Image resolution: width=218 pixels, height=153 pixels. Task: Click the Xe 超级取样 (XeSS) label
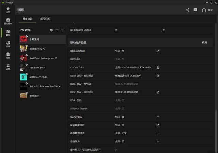tap(80, 30)
